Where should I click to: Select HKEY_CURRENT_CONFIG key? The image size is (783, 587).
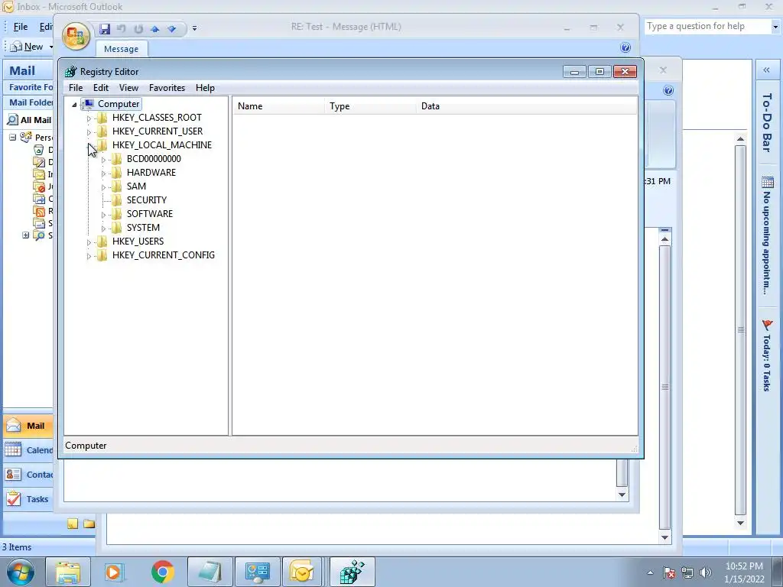pos(164,255)
